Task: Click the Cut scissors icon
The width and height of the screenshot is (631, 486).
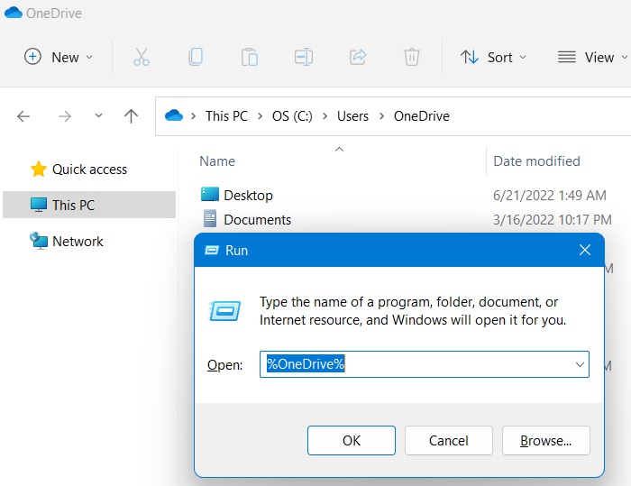Action: 142,57
